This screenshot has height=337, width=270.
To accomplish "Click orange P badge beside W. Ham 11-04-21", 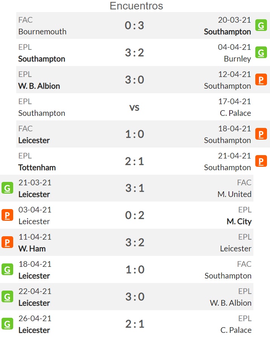I will [x=7, y=242].
